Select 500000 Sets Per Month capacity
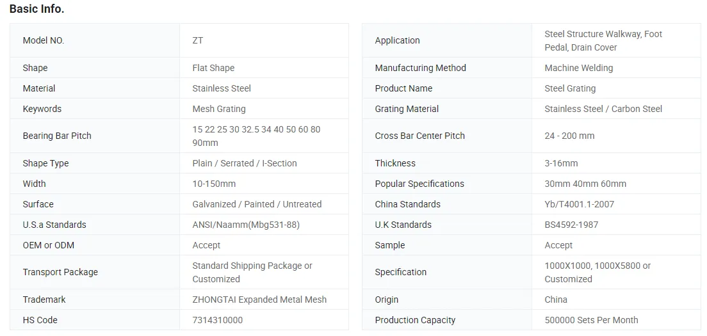Image resolution: width=707 pixels, height=336 pixels. click(591, 320)
